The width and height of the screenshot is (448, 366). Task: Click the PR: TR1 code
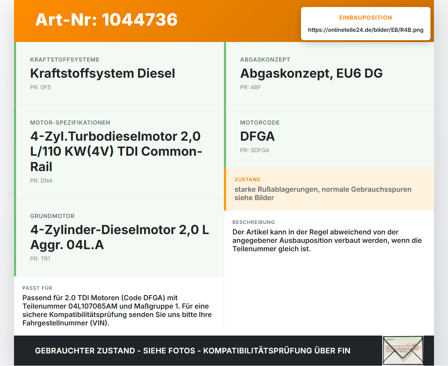[40, 259]
